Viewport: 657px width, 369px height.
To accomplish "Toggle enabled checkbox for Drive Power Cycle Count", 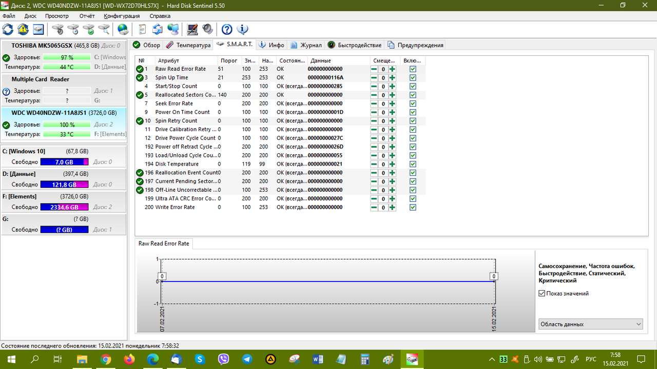I will [x=413, y=138].
